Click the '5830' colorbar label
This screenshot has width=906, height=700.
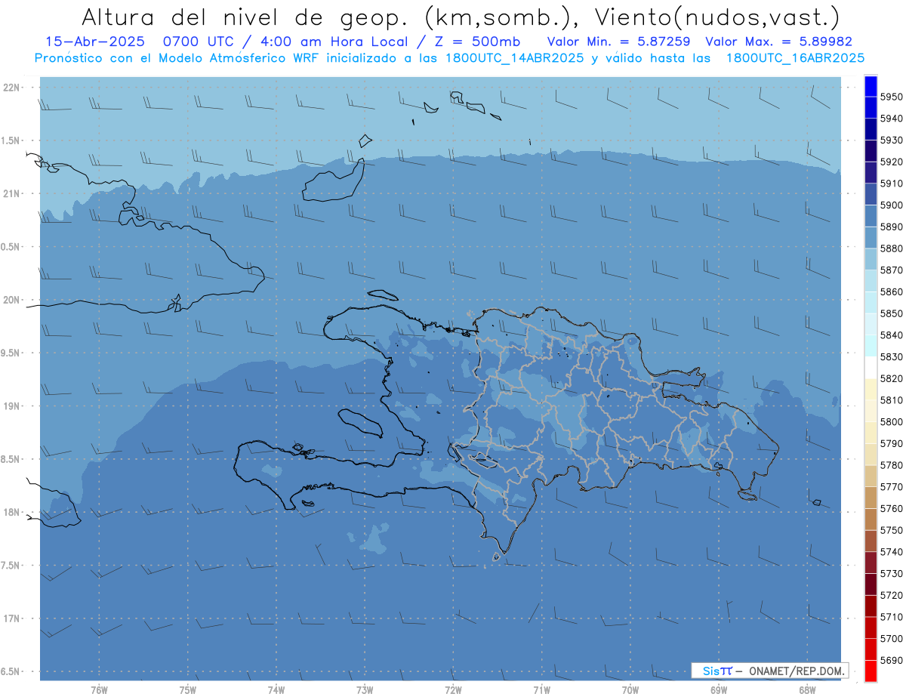[891, 357]
